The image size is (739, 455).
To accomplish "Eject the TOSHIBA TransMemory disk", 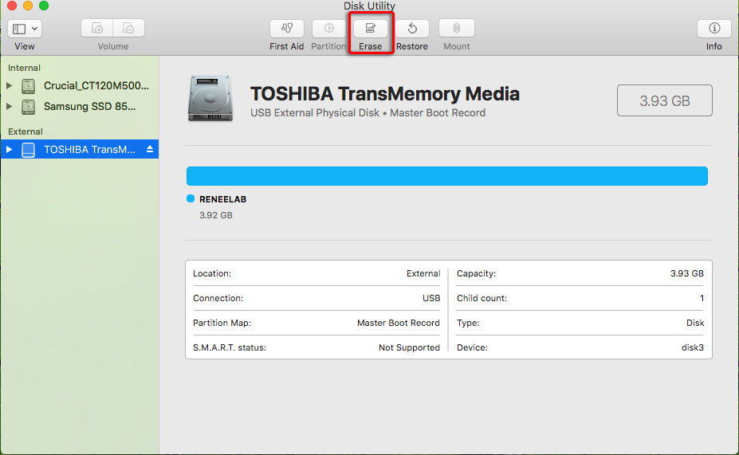I will (x=149, y=149).
